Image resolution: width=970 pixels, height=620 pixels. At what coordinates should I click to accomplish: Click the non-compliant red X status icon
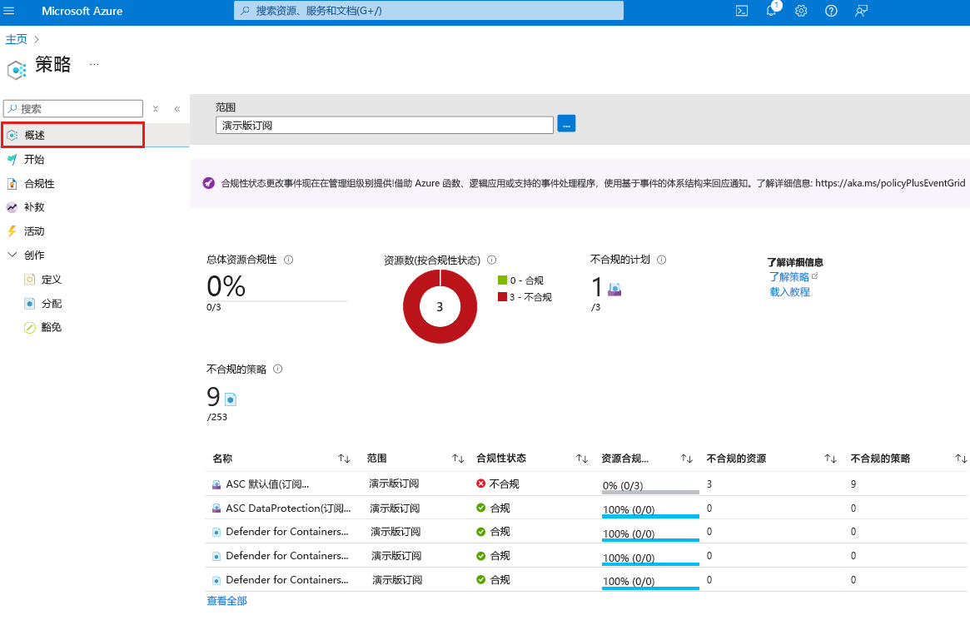(480, 484)
